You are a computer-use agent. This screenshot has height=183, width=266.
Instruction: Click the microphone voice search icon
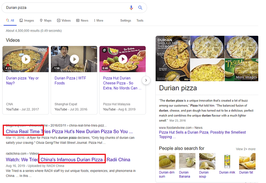[131, 8]
